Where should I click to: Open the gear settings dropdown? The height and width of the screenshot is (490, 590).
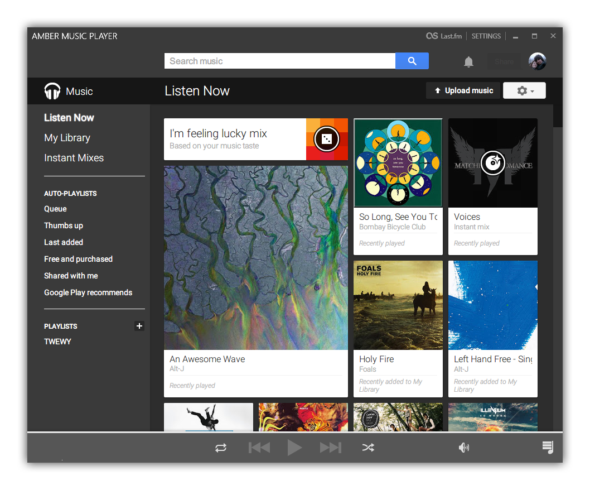524,91
